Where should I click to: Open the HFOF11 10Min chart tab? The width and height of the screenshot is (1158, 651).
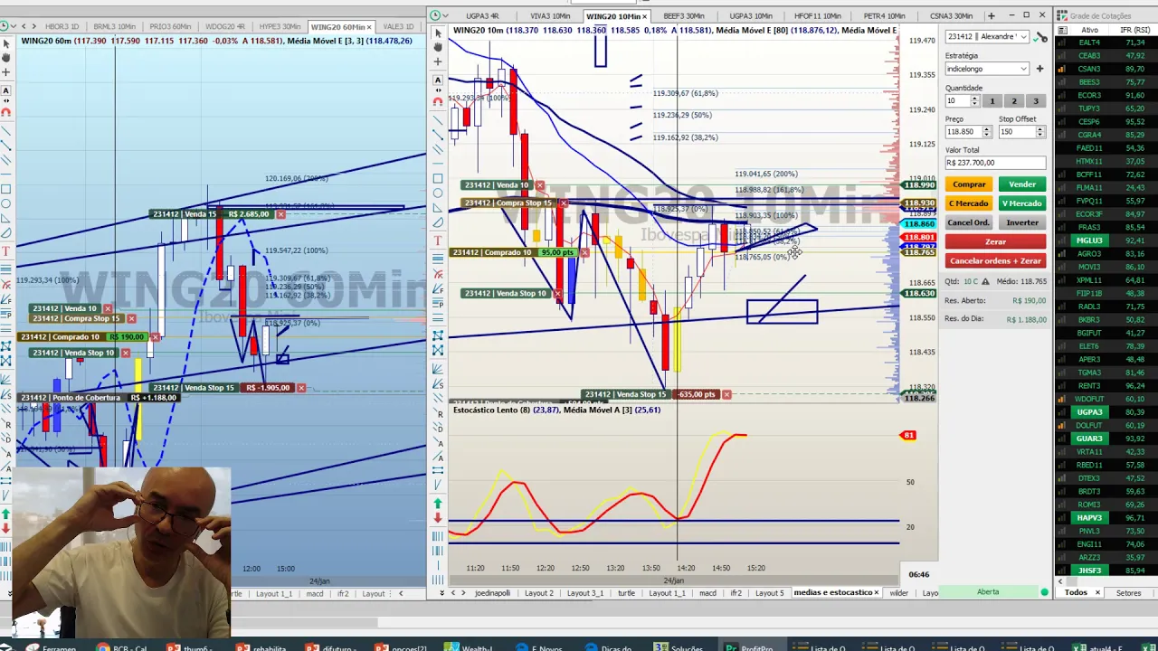817,16
